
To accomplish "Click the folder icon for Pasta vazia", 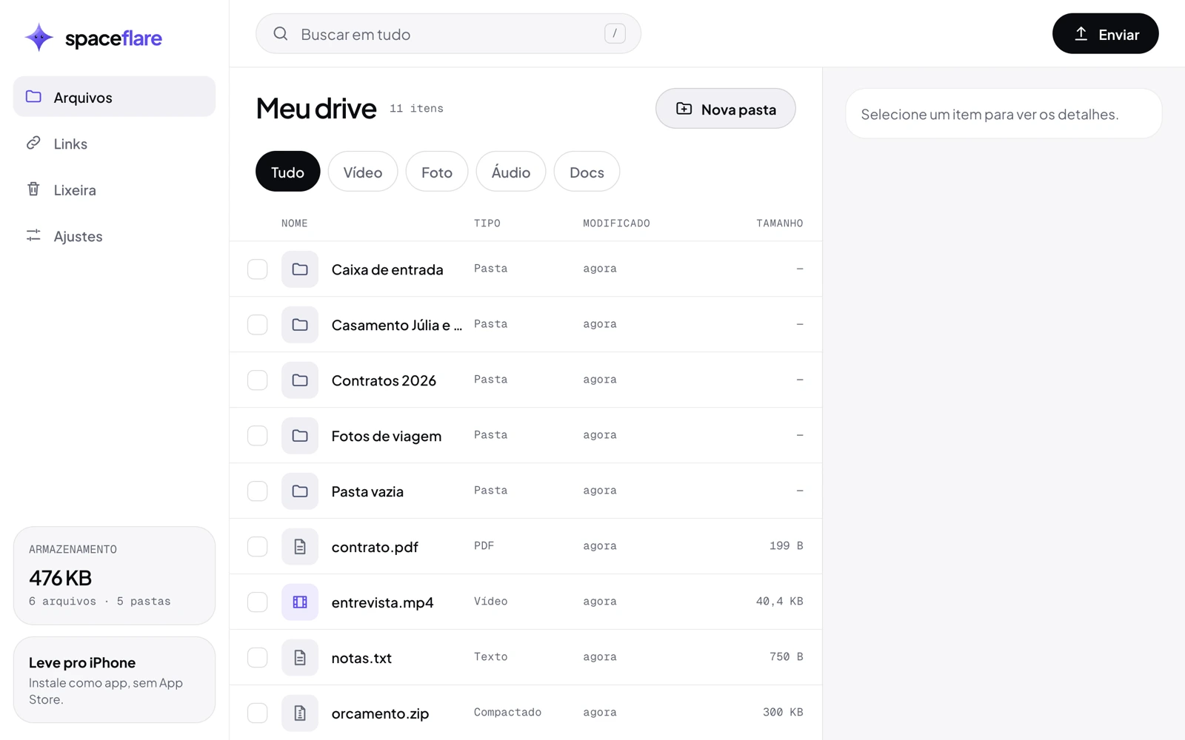I will point(300,491).
